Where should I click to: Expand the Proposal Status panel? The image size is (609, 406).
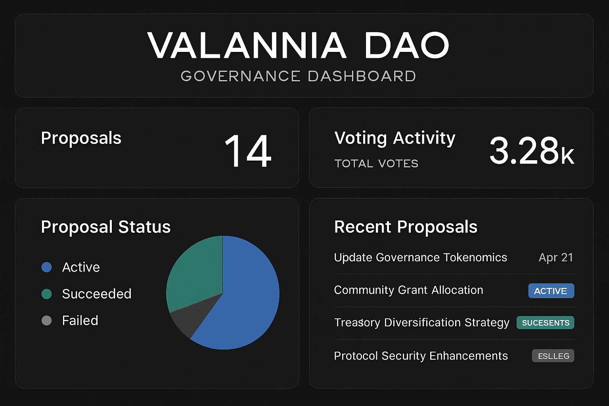click(x=105, y=227)
